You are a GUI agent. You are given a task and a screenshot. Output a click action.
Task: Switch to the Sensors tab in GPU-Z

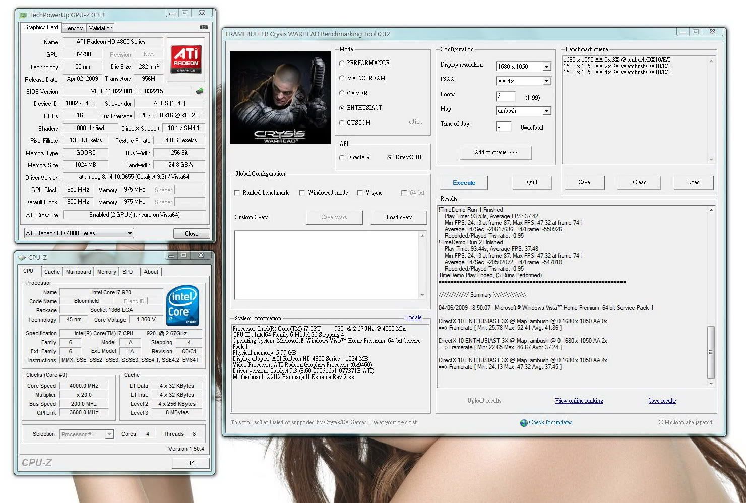pyautogui.click(x=74, y=28)
